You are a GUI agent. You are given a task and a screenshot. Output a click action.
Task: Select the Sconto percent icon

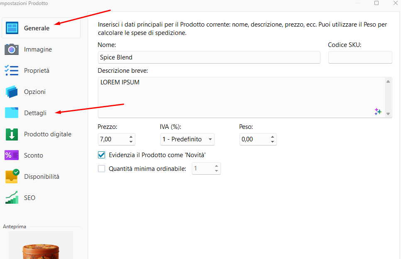click(12, 155)
